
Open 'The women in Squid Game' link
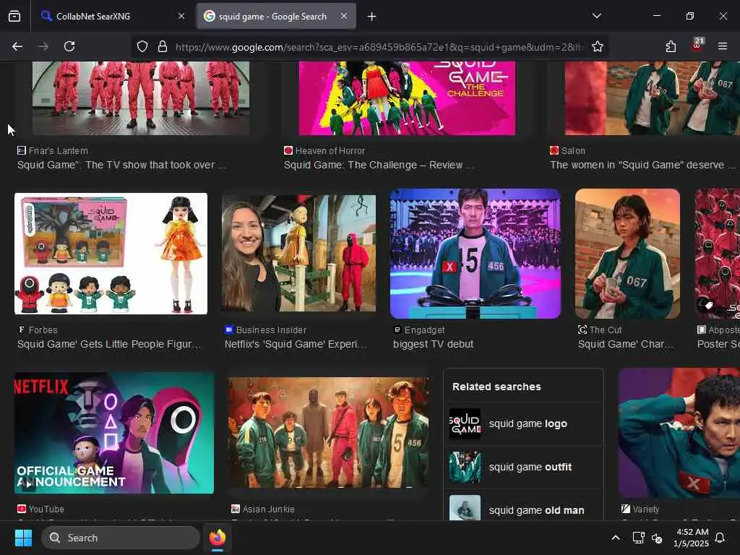642,165
